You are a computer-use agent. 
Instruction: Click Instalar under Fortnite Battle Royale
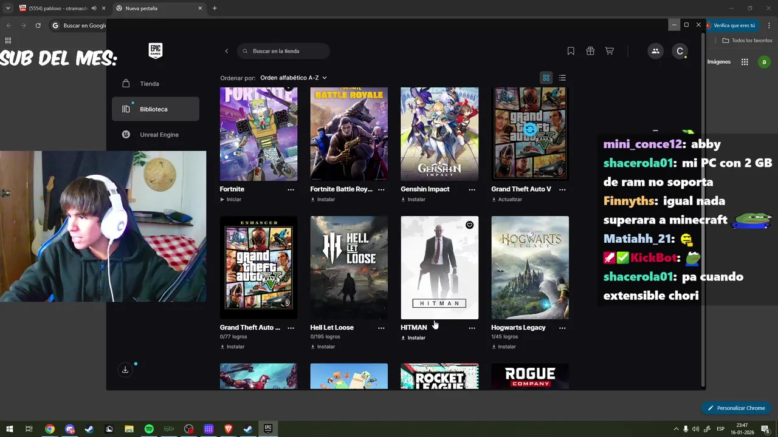[x=323, y=199]
